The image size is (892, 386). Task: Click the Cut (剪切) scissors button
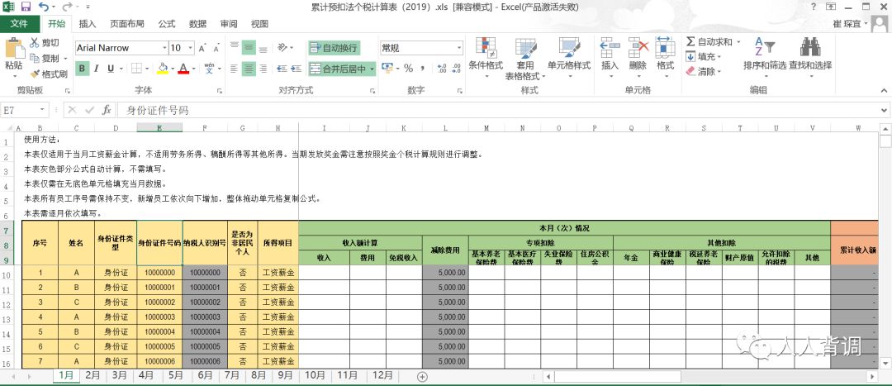45,43
